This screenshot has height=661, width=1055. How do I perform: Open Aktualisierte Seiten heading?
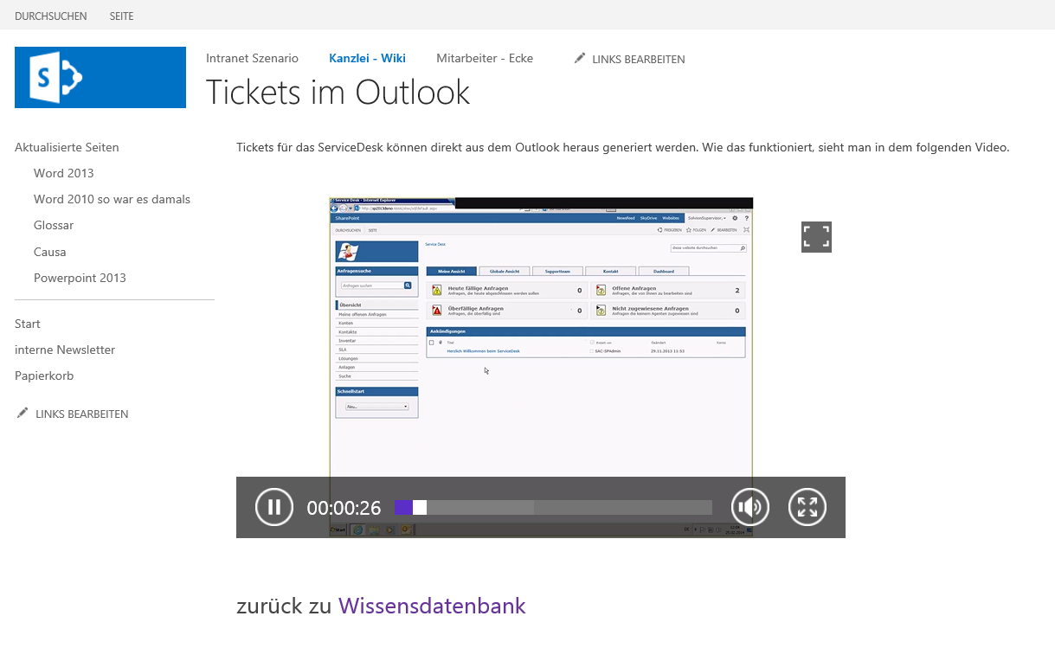click(67, 147)
